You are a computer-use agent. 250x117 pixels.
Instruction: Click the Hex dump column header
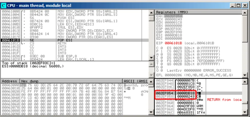[71, 81]
